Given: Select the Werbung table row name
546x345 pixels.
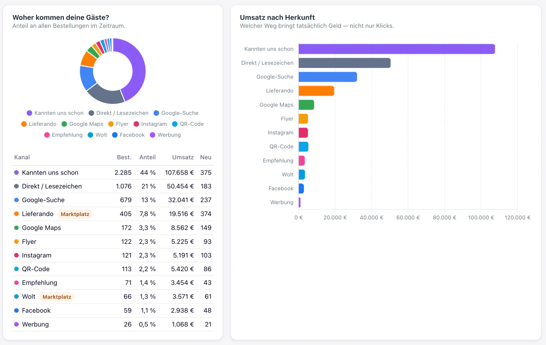Looking at the screenshot, I should [x=35, y=324].
